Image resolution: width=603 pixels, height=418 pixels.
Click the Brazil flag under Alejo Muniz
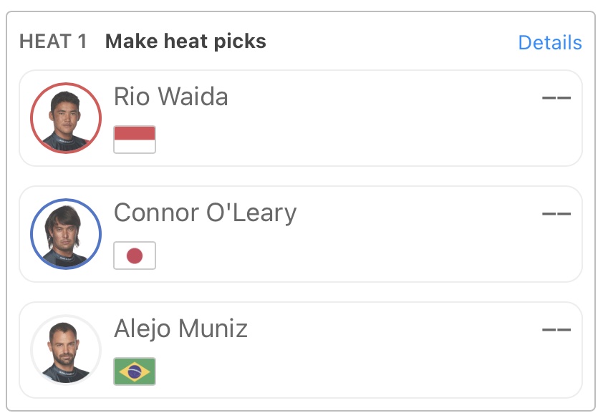135,371
